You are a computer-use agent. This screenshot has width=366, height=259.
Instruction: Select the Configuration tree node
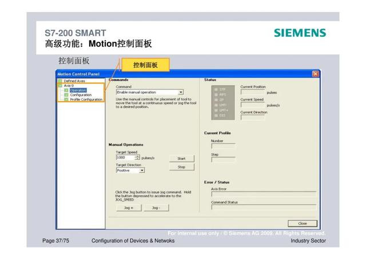(x=81, y=95)
